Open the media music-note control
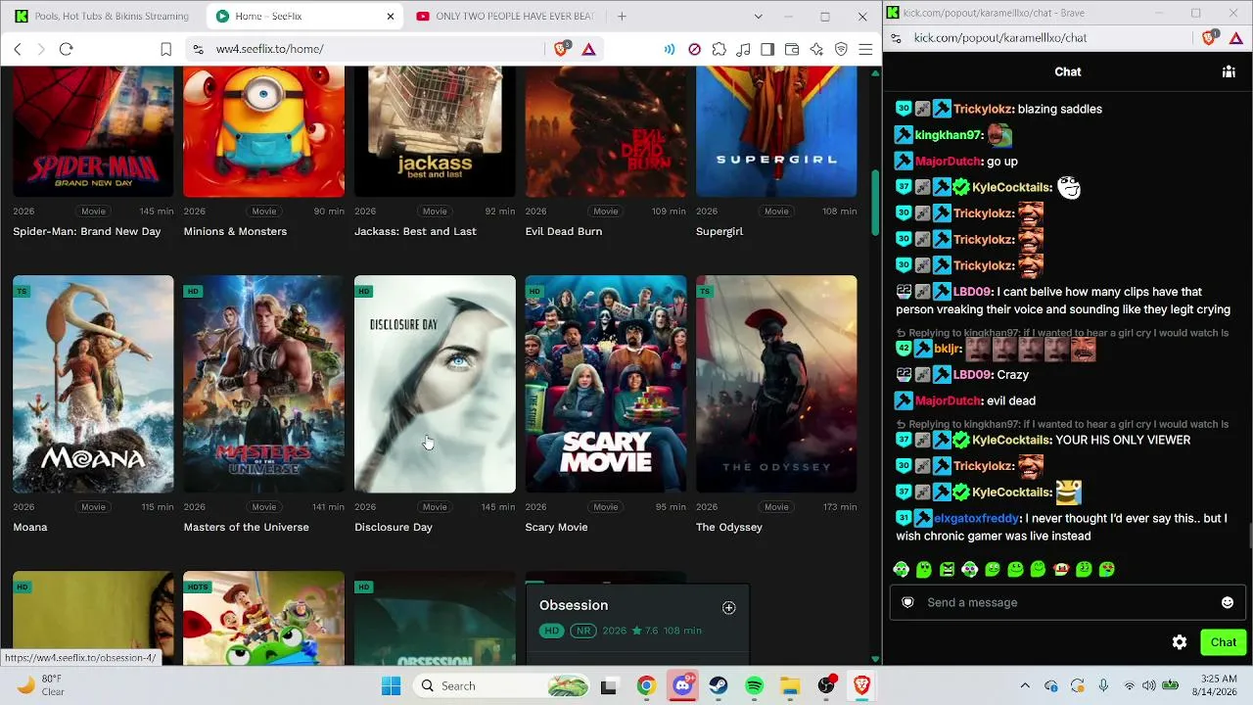 point(743,49)
